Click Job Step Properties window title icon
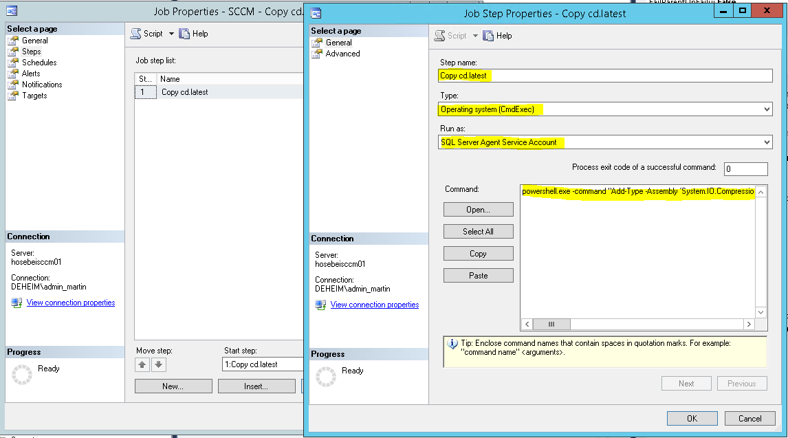 (316, 13)
